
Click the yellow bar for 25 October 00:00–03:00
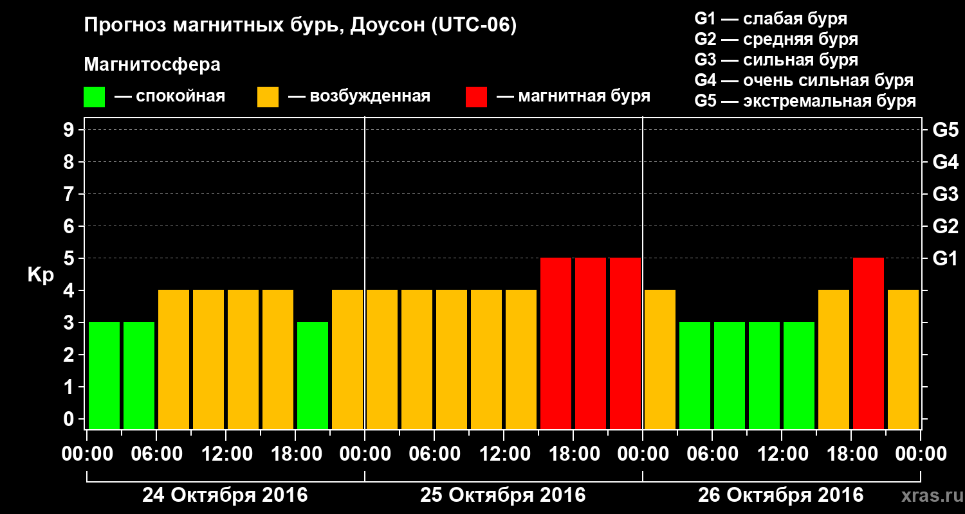tap(382, 359)
